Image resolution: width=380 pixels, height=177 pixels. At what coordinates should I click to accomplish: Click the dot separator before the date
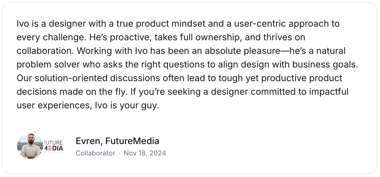tap(119, 153)
